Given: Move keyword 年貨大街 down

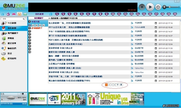Looking at the screenshot, I should 43,25.
